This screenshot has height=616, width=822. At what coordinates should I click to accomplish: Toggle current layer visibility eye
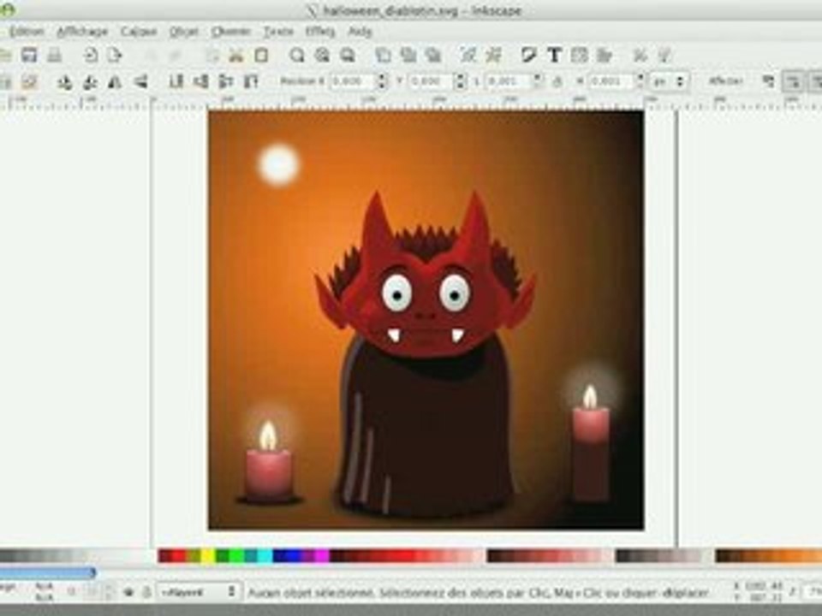[129, 592]
